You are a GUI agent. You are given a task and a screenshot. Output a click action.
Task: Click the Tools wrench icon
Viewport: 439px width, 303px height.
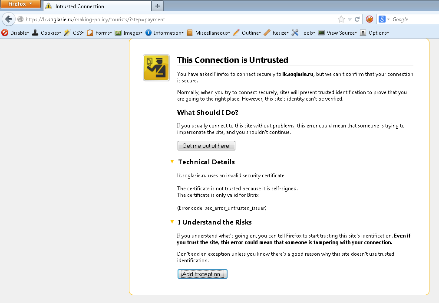point(295,33)
